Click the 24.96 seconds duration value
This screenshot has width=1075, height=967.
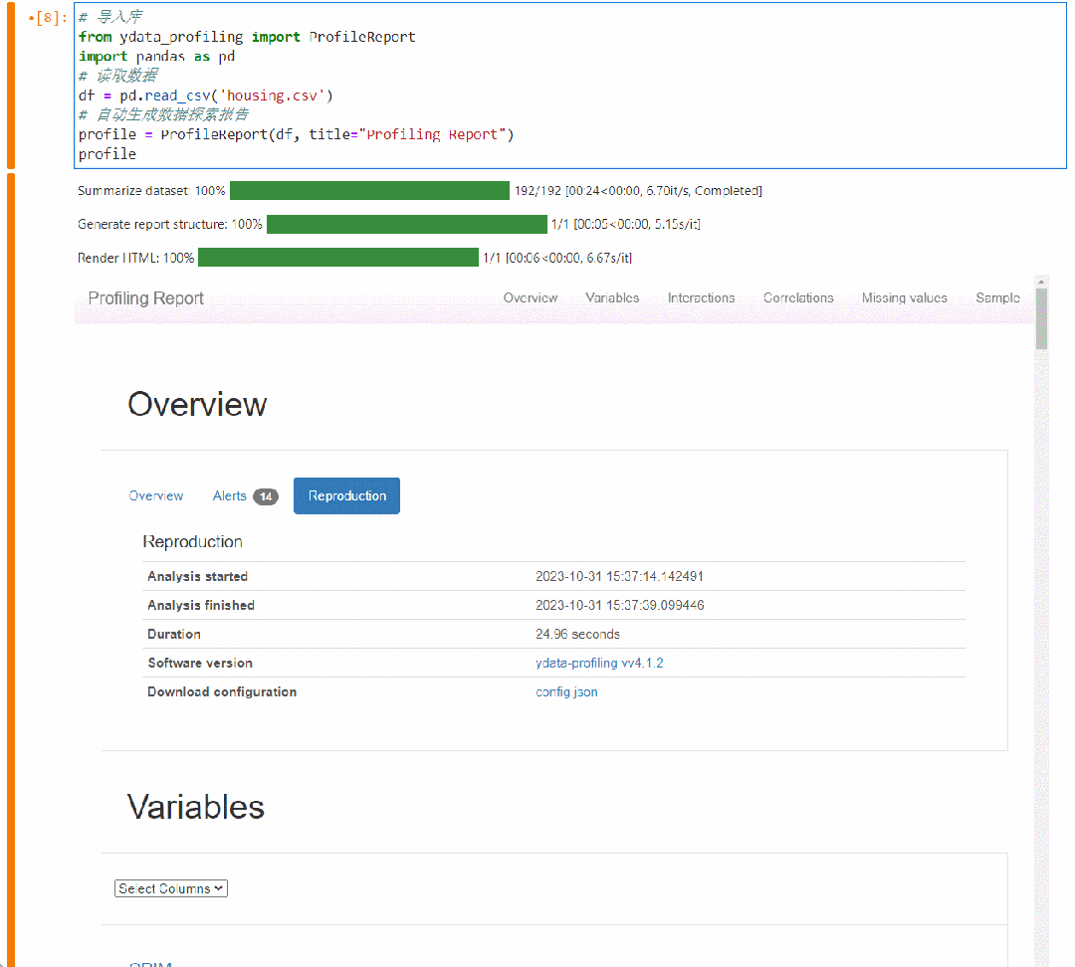coord(577,634)
